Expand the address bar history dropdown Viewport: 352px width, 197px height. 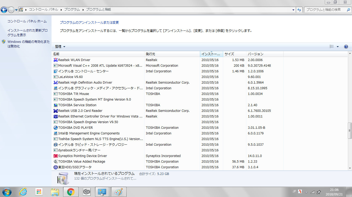coord(294,10)
